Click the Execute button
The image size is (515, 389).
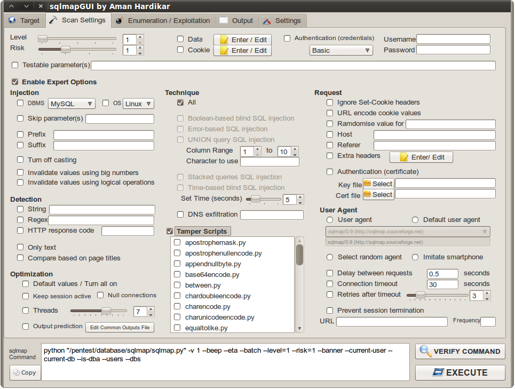[460, 372]
